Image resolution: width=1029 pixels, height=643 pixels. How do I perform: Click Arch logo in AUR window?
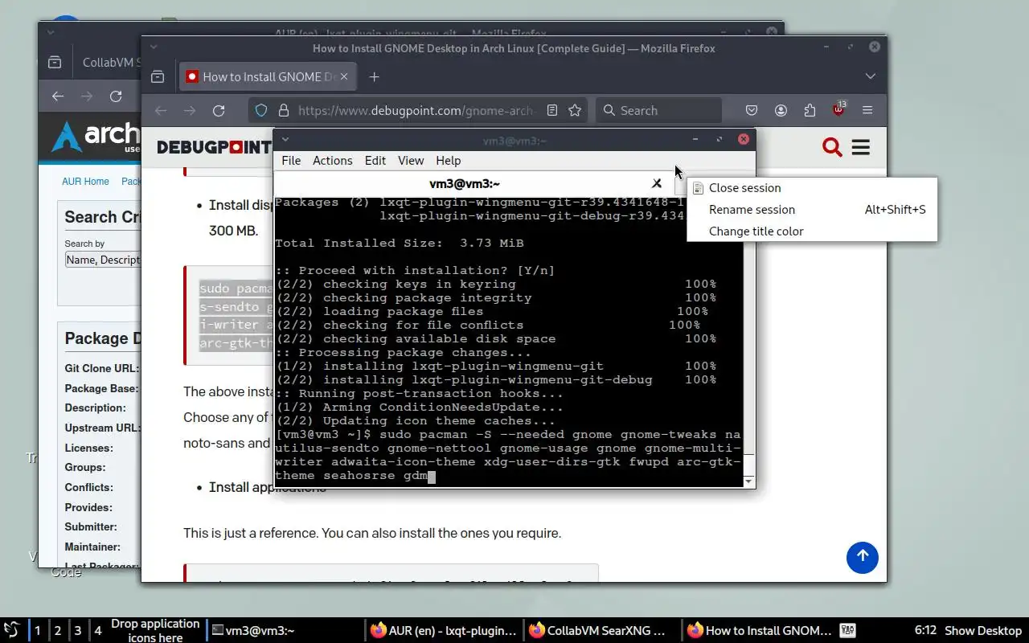(95, 137)
